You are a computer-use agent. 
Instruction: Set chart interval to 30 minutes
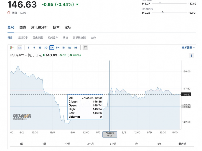pyautogui.click(x=46, y=48)
